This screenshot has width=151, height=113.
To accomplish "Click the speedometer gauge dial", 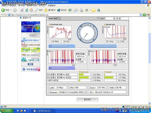I will coord(87,33).
